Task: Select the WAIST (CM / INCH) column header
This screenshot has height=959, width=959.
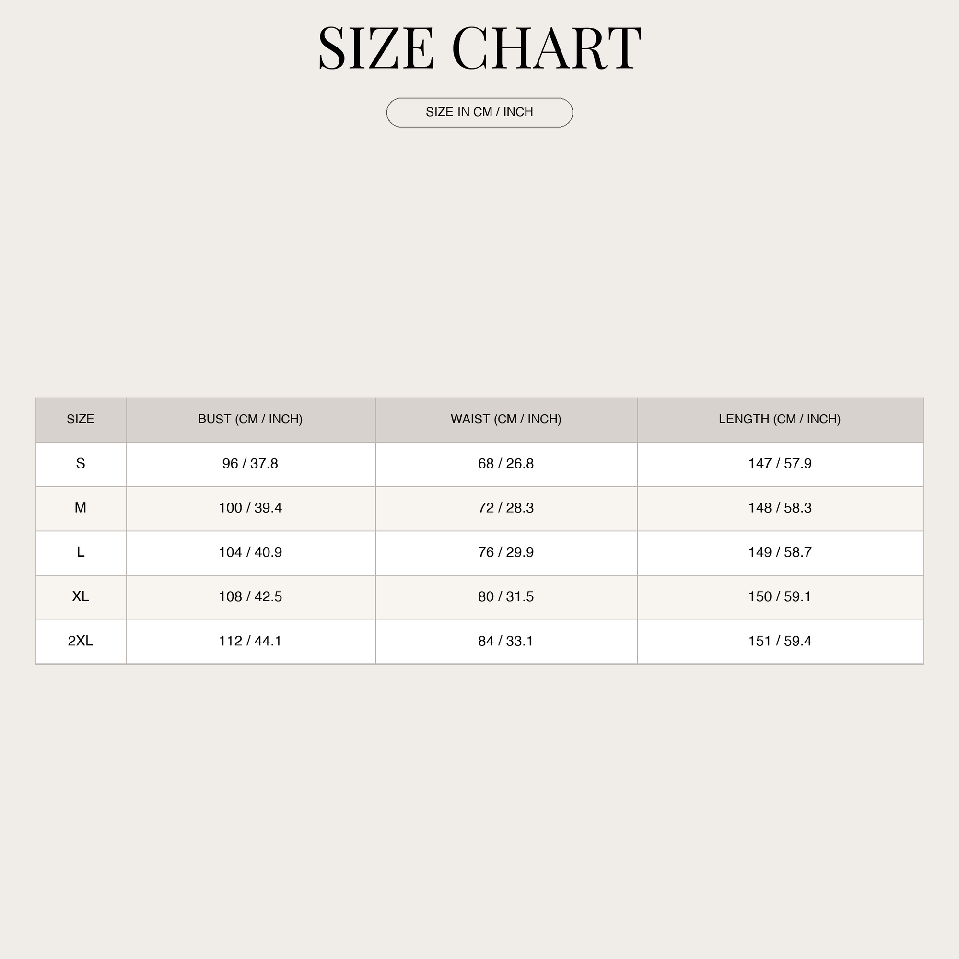Action: (x=506, y=419)
